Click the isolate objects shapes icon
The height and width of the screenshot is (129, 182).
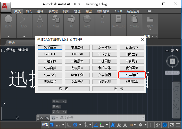[x=158, y=125]
